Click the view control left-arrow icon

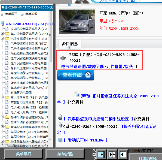click(x=123, y=155)
